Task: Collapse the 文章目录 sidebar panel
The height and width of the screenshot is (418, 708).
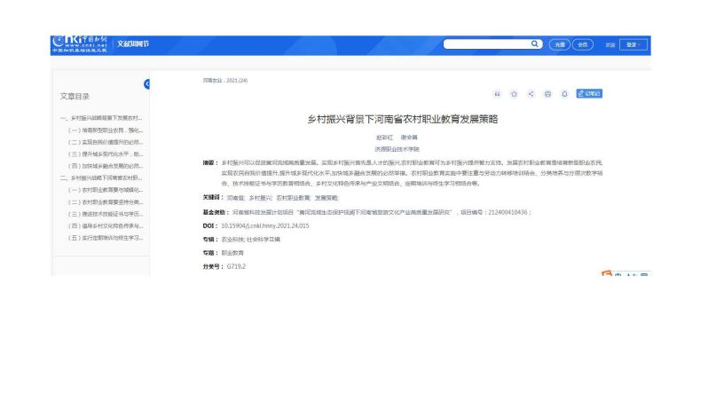Action: pos(146,83)
